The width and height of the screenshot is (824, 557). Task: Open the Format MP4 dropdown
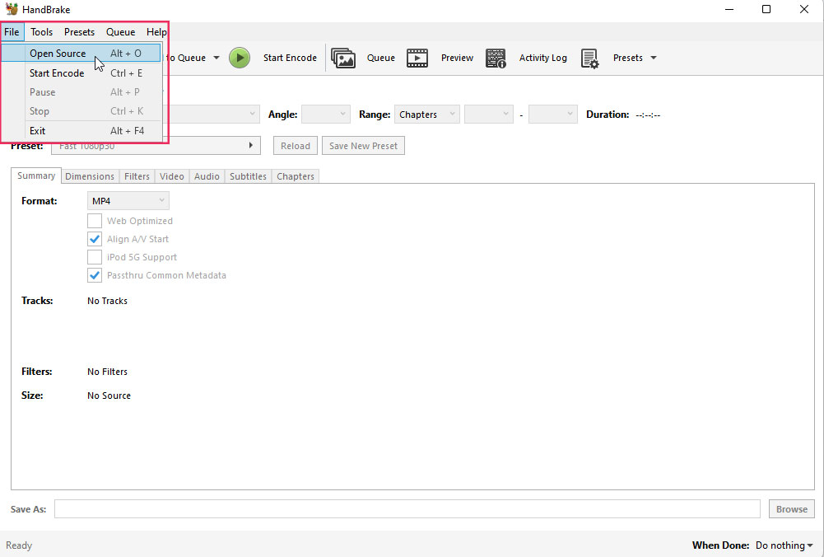click(128, 201)
